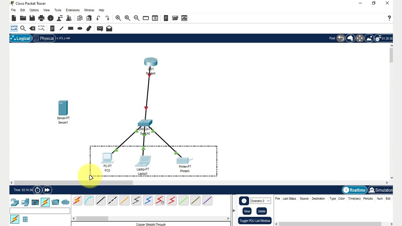Click the device search input field
The image size is (402, 226).
(x=40, y=211)
